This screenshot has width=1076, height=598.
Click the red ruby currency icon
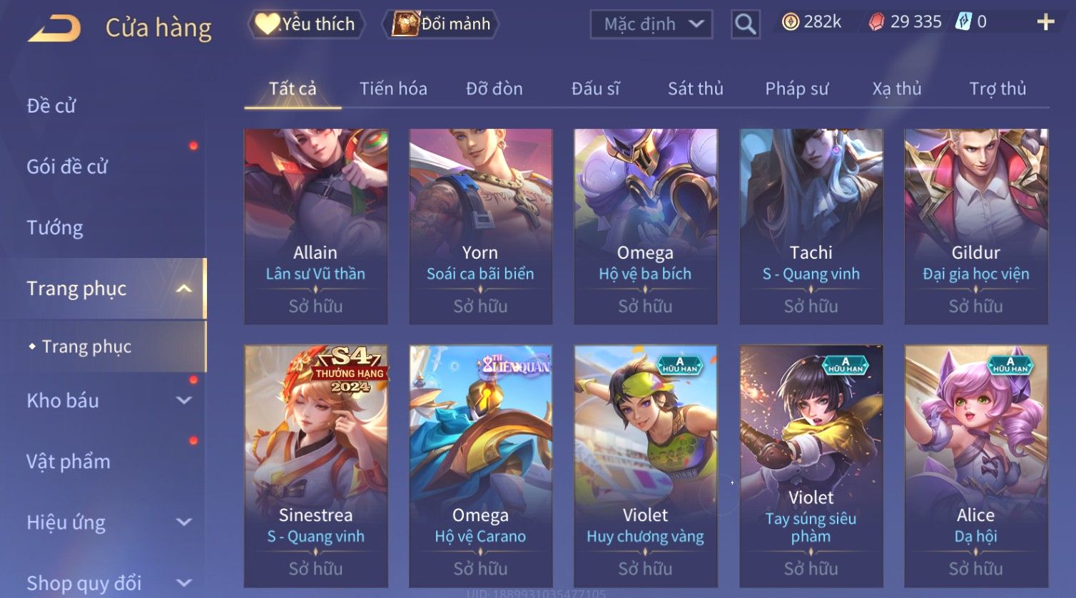tap(876, 22)
